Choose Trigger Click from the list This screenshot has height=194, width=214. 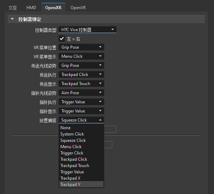tap(81, 153)
